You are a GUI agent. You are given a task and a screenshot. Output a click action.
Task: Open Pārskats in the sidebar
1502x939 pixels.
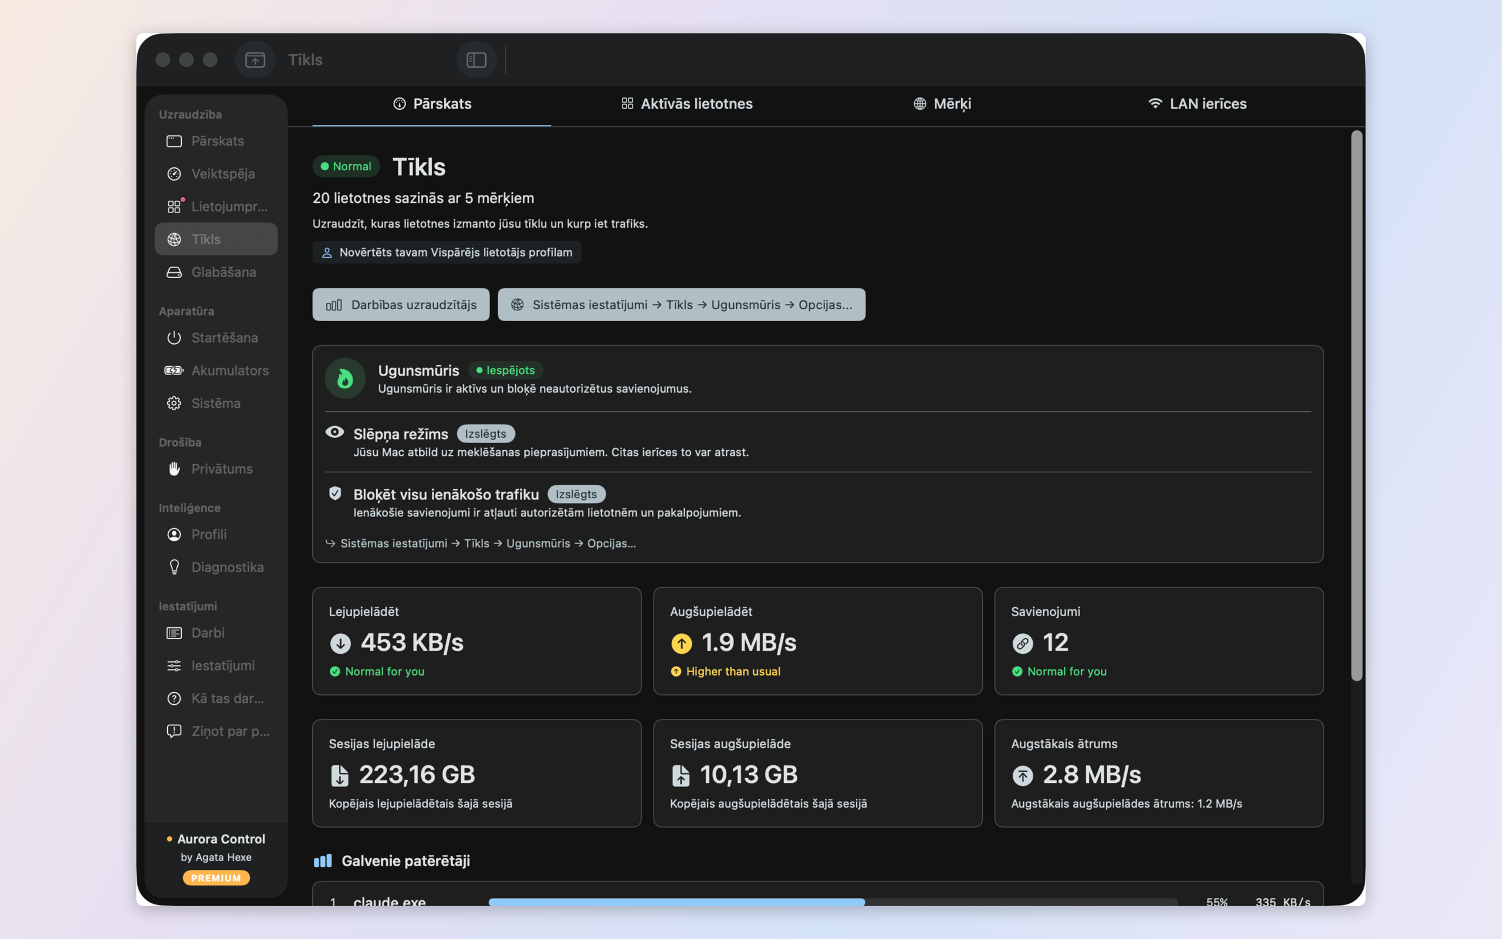[x=216, y=141]
